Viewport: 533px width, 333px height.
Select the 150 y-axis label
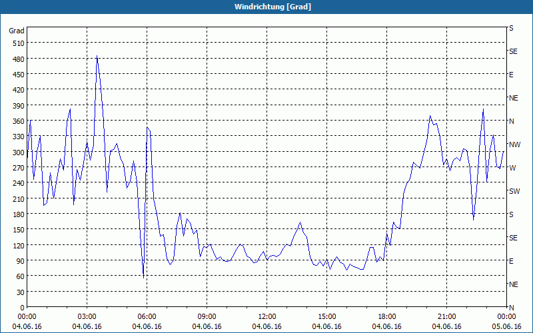point(19,230)
